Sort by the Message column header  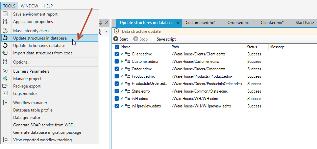click(277, 47)
